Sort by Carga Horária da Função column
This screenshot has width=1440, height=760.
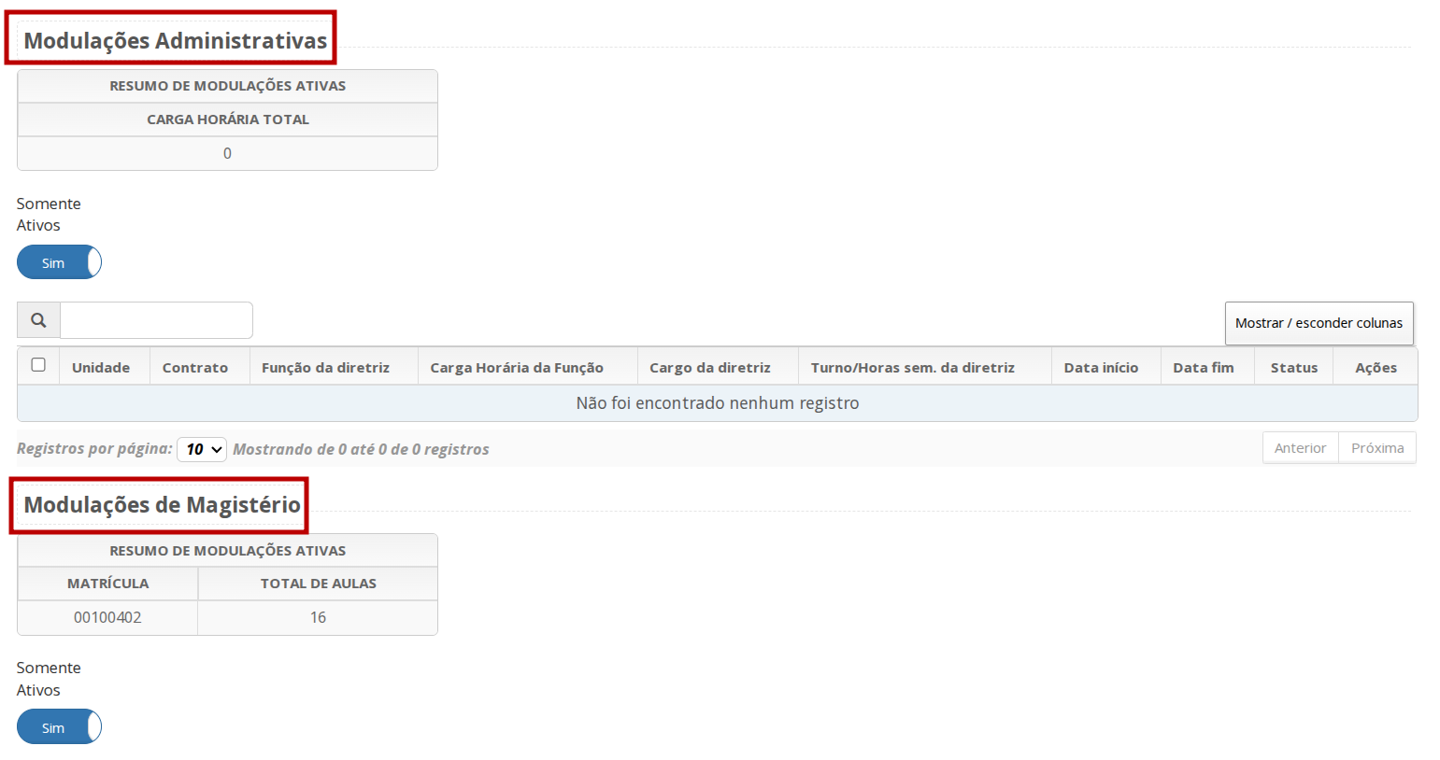(517, 368)
